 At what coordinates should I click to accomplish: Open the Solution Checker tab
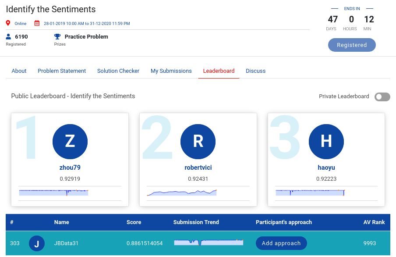click(118, 71)
